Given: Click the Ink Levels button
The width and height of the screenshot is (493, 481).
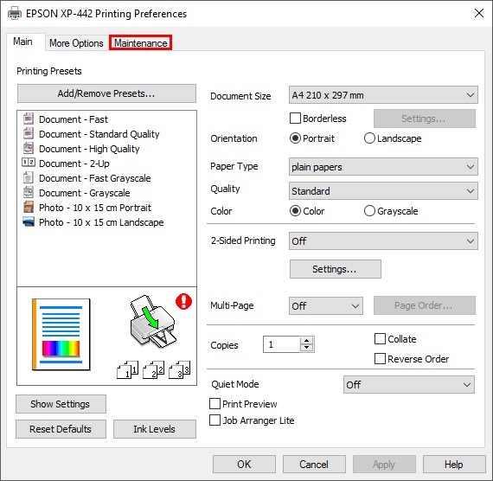Looking at the screenshot, I should (x=154, y=429).
